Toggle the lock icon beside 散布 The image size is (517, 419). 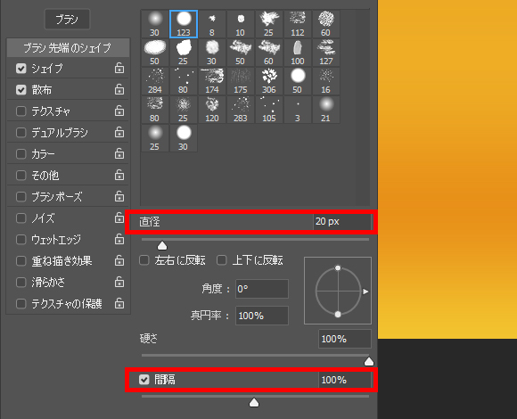[119, 90]
